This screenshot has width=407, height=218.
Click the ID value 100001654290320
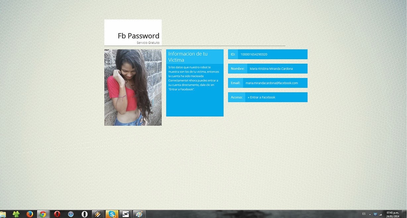pyautogui.click(x=254, y=54)
